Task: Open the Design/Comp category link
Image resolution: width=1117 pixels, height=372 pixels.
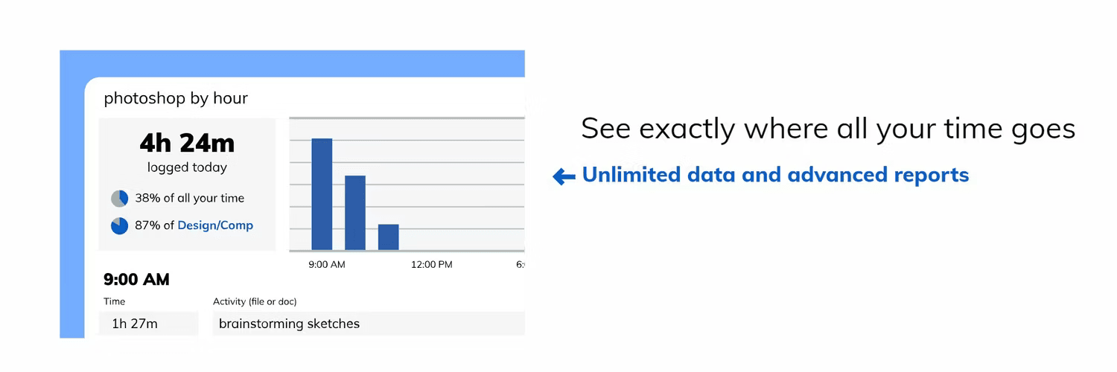Action: pyautogui.click(x=215, y=225)
